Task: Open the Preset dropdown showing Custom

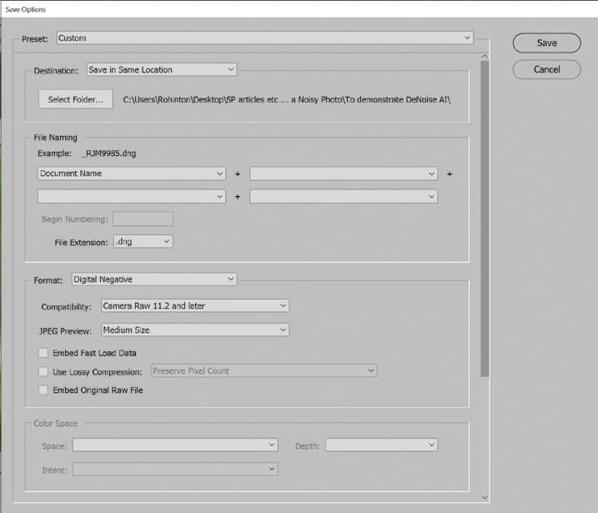Action: coord(264,38)
